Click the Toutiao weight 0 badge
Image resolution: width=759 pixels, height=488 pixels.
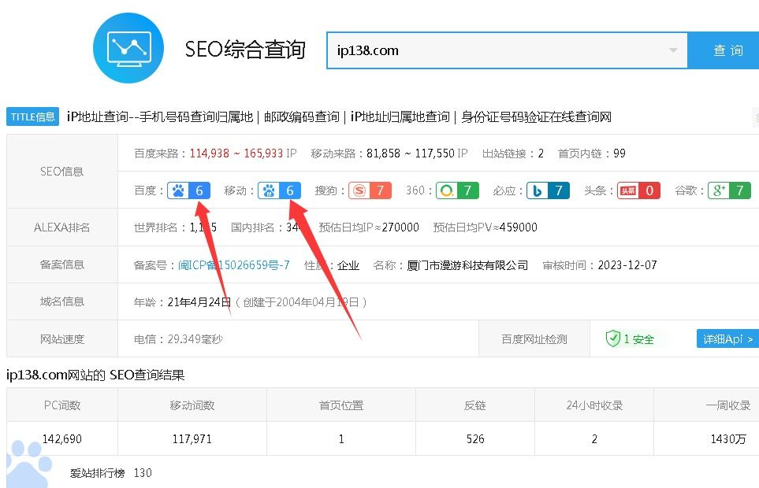[639, 190]
